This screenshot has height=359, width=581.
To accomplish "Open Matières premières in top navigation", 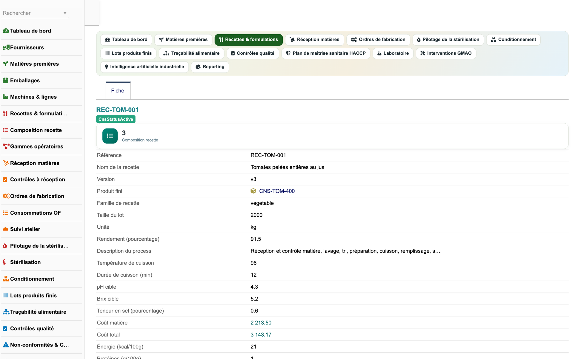I will click(183, 40).
